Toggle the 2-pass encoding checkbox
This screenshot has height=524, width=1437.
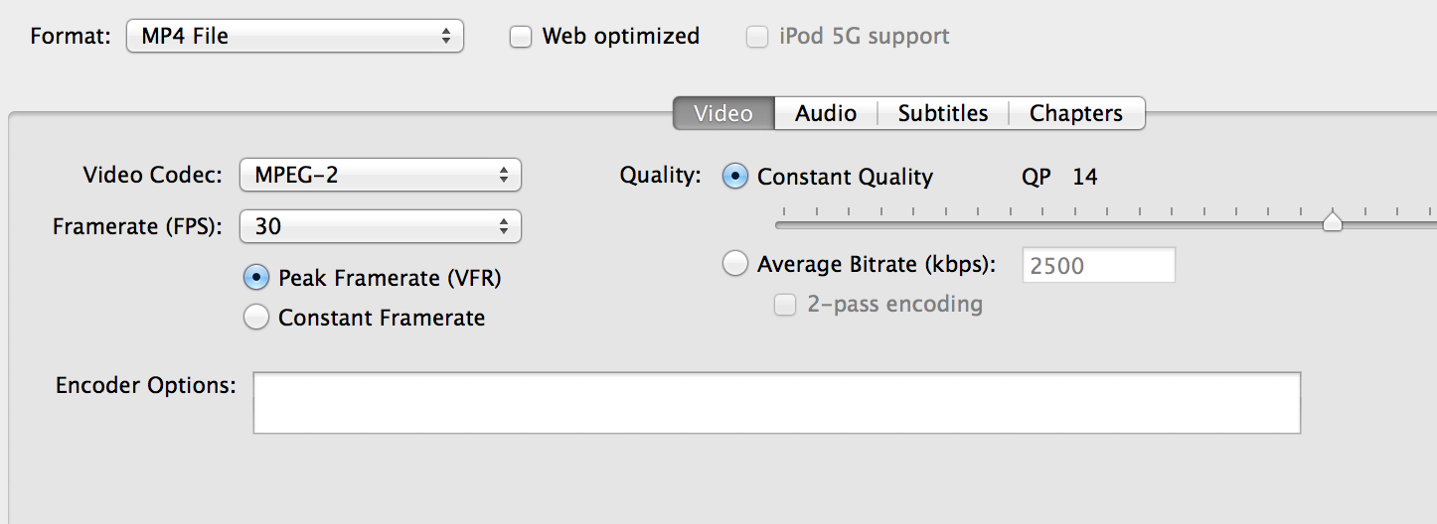click(785, 305)
